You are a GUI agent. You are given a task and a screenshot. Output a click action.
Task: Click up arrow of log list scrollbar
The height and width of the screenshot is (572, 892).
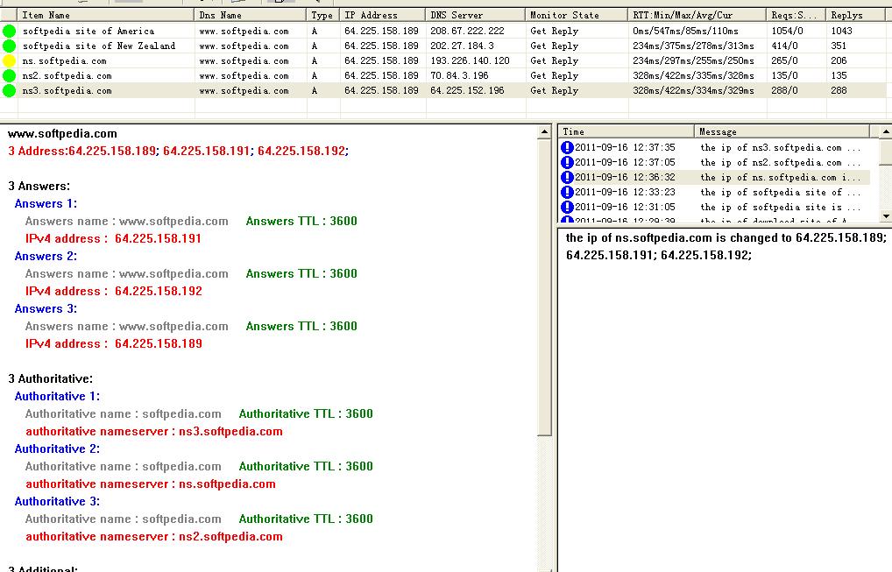pos(886,132)
